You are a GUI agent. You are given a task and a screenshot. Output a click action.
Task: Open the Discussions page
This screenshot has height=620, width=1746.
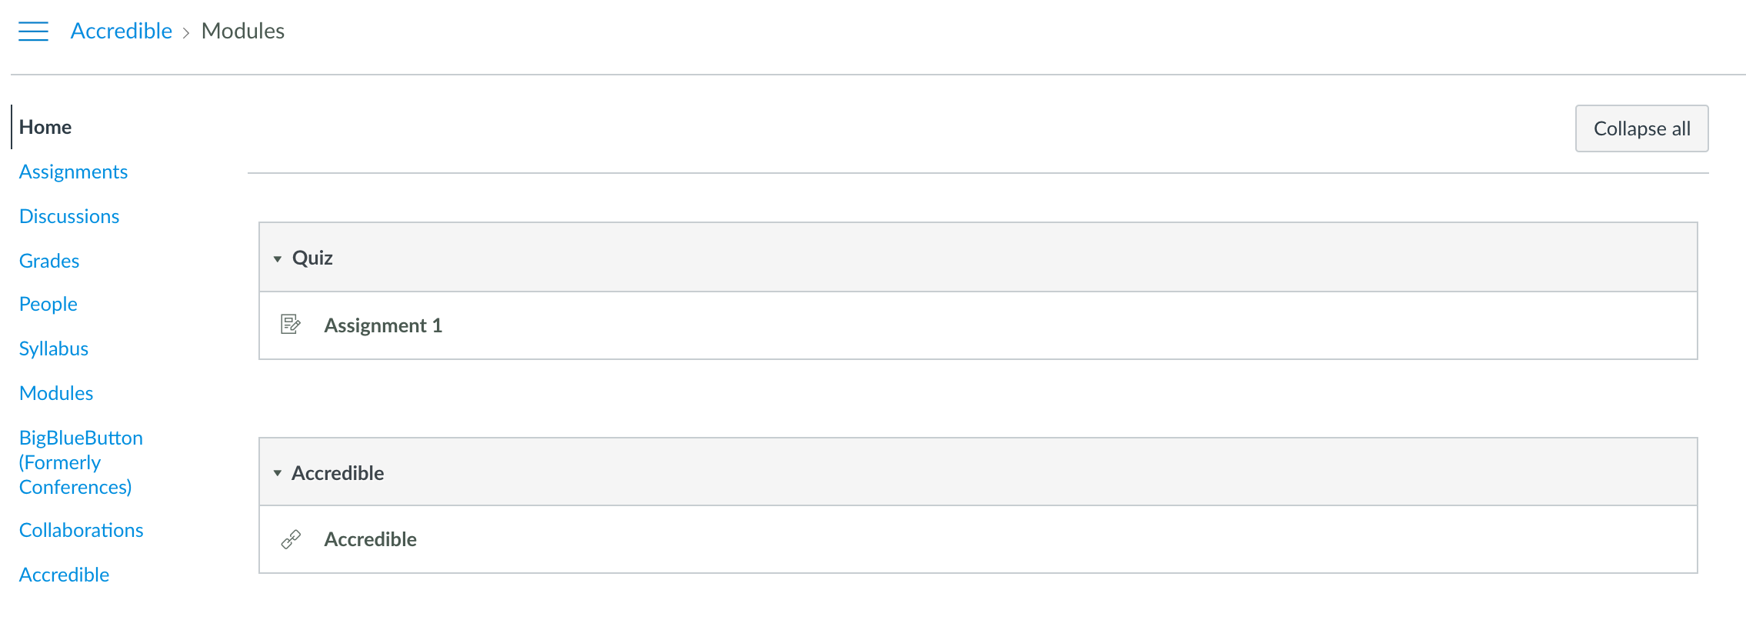(x=69, y=216)
